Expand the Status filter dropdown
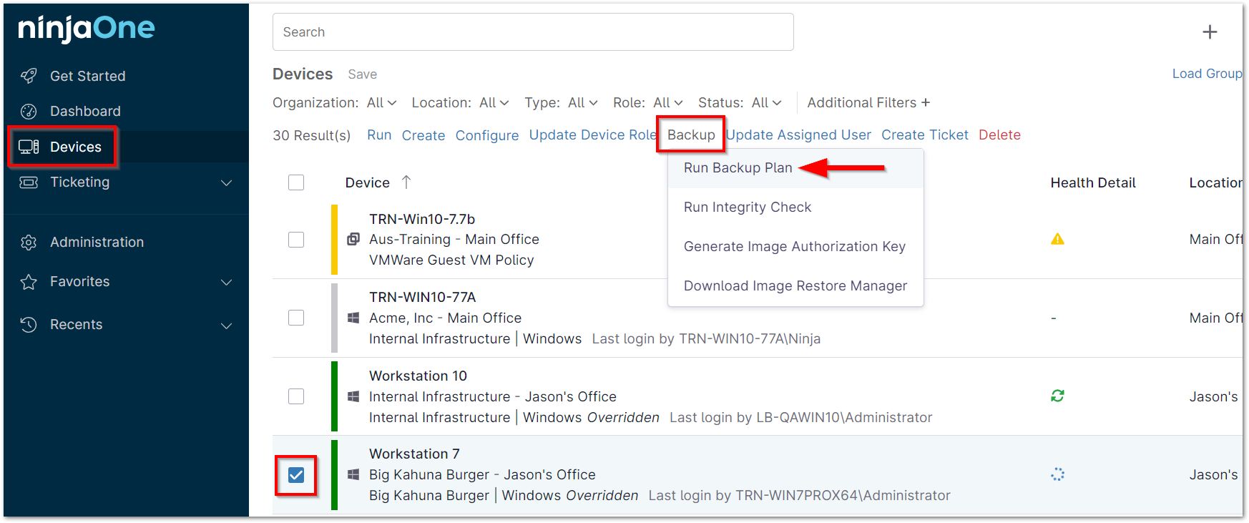This screenshot has height=523, width=1249. [x=766, y=103]
